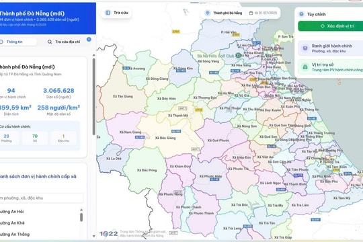Click the Xã Sông Vàng region on the map

pos(208,61)
